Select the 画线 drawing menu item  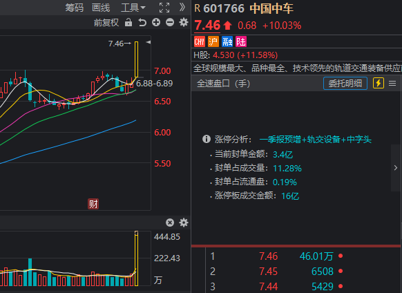pos(101,8)
